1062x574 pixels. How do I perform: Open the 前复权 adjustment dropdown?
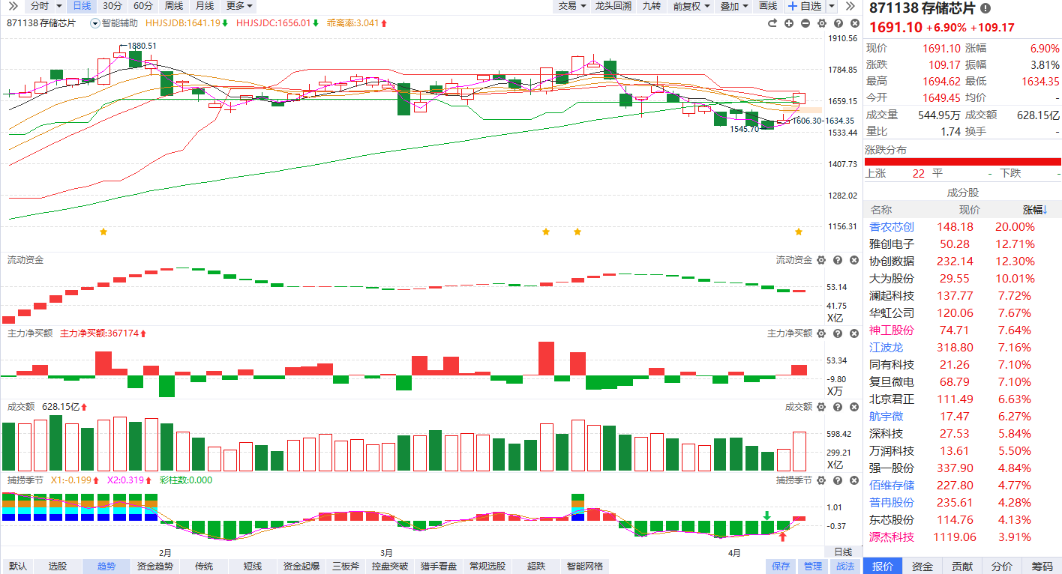(x=691, y=6)
